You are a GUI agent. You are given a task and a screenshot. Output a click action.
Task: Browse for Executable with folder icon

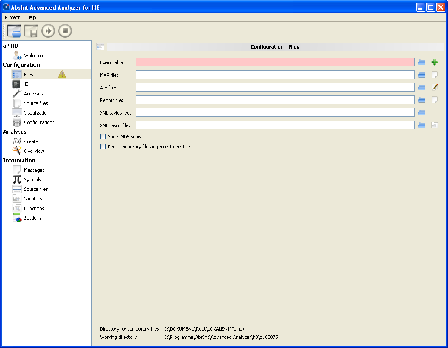coord(422,62)
